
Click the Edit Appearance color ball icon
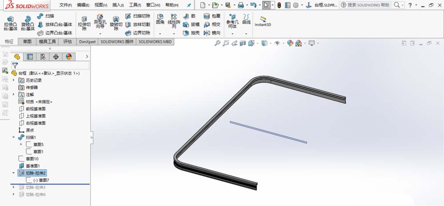(x=290, y=43)
